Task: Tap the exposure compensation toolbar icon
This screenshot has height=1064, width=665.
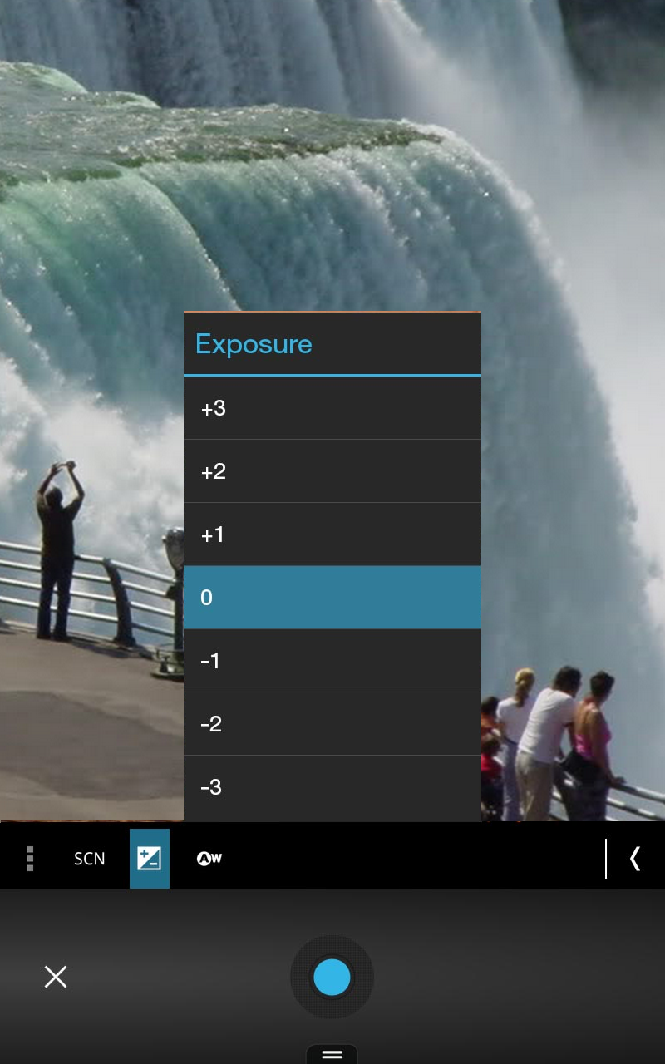Action: click(149, 858)
